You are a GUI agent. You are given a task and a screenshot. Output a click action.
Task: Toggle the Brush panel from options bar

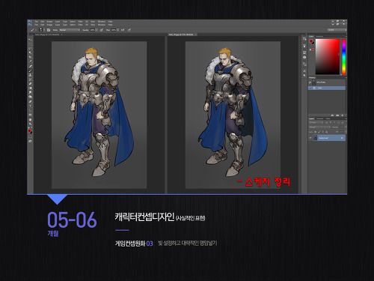click(49, 30)
